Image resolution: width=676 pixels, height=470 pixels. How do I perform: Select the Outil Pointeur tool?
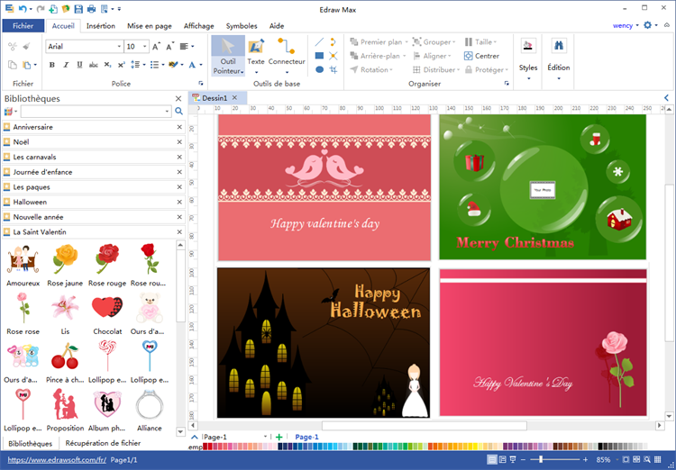tap(227, 56)
